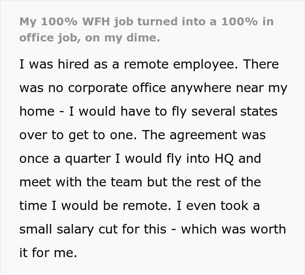Click the final line "it for me."

point(48,253)
